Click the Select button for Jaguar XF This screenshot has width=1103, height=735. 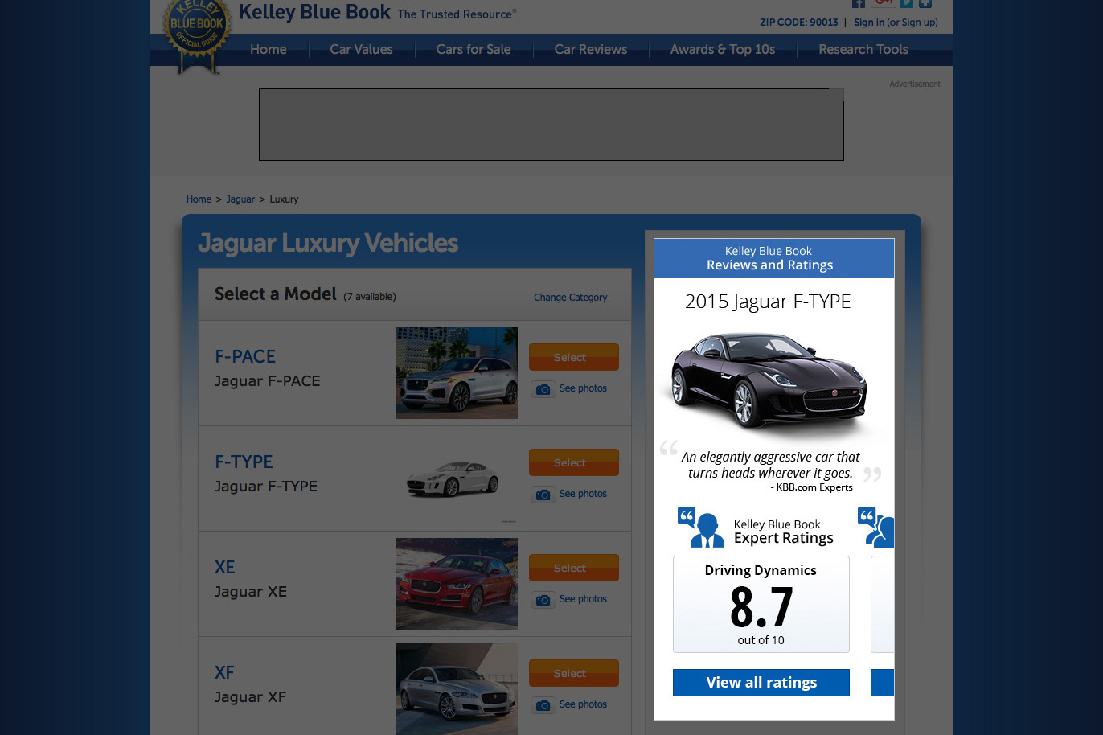(574, 673)
